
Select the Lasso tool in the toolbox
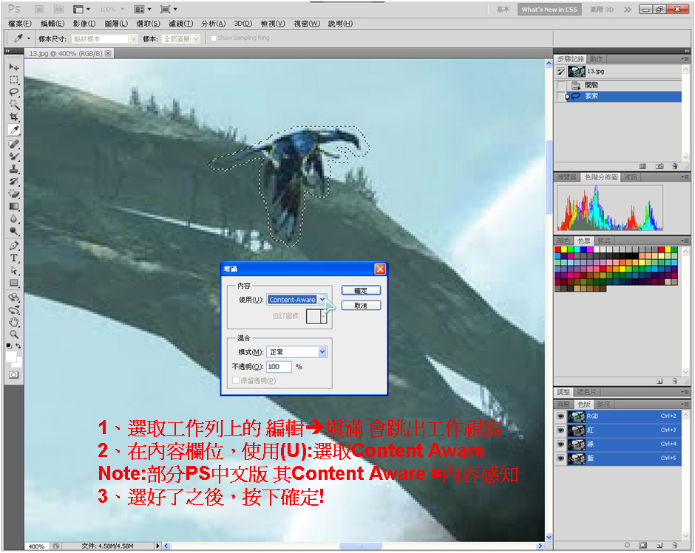[x=14, y=92]
